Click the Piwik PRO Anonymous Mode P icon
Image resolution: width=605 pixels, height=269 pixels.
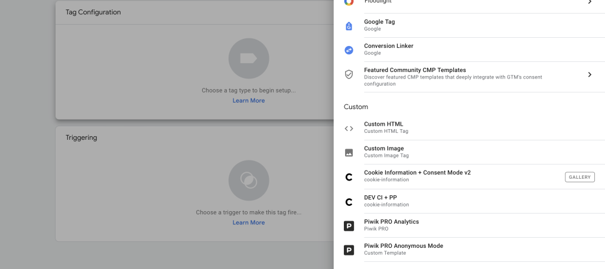pos(349,250)
